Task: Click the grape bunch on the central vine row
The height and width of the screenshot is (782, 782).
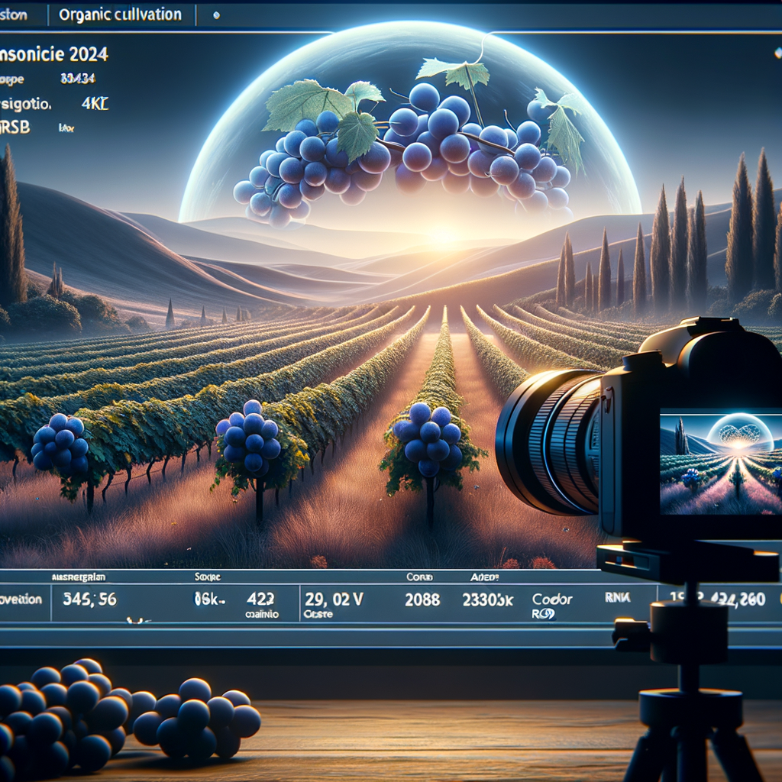Action: coord(428,438)
